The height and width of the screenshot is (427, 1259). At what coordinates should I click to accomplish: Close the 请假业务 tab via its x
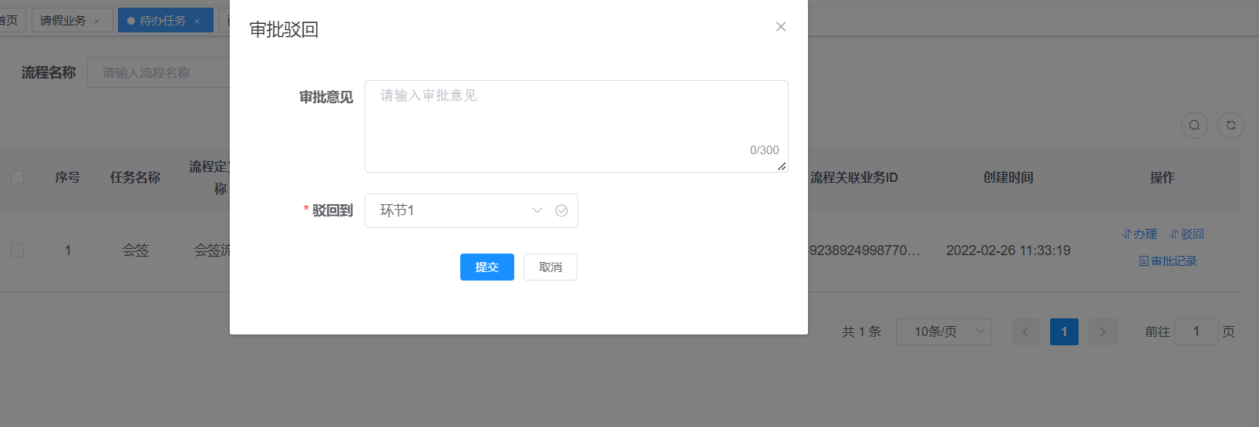[97, 22]
